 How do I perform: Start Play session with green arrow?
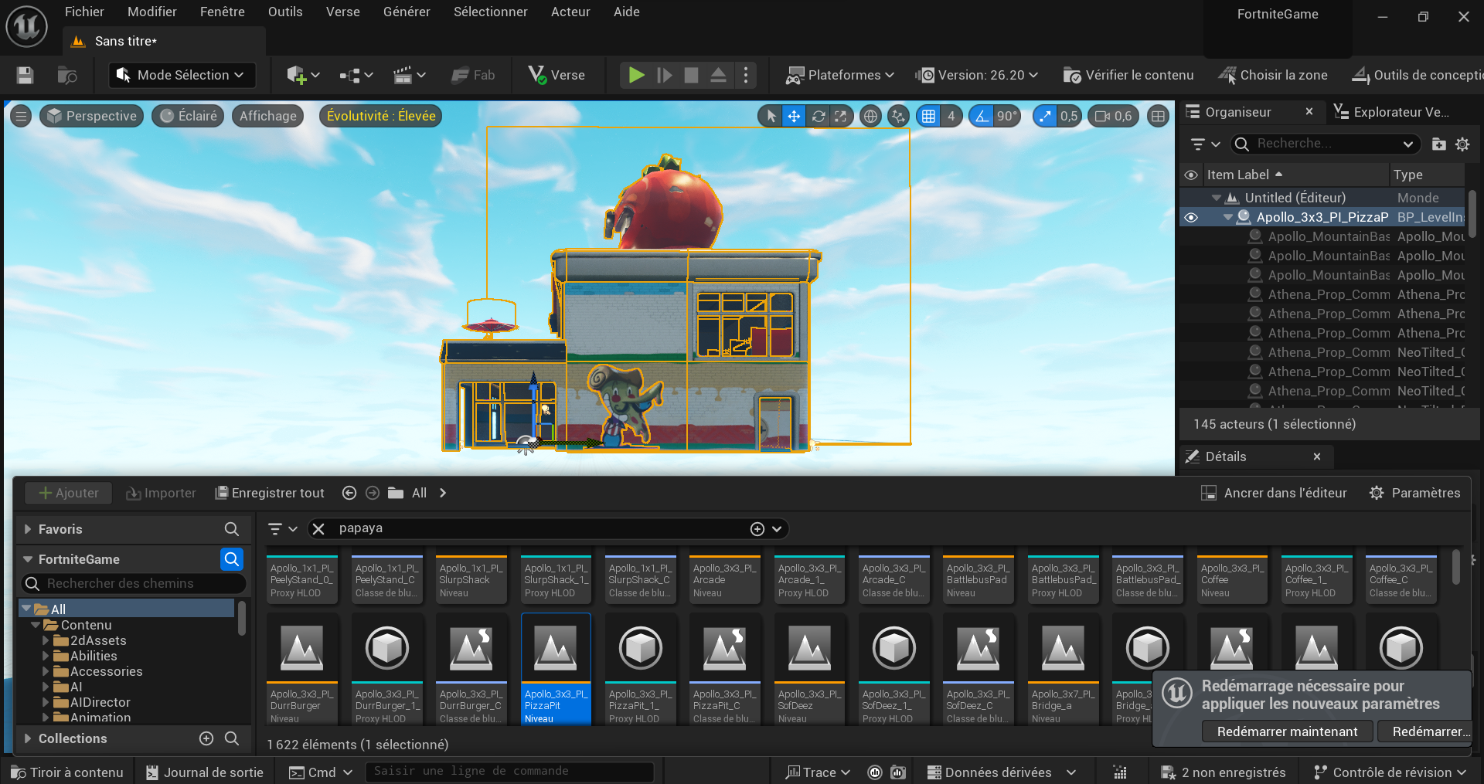(x=636, y=75)
